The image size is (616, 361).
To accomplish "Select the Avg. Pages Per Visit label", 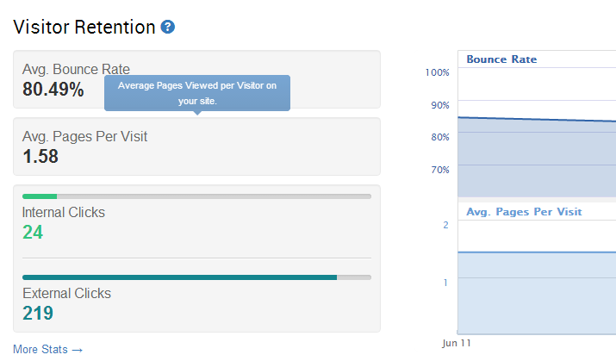I will [84, 136].
